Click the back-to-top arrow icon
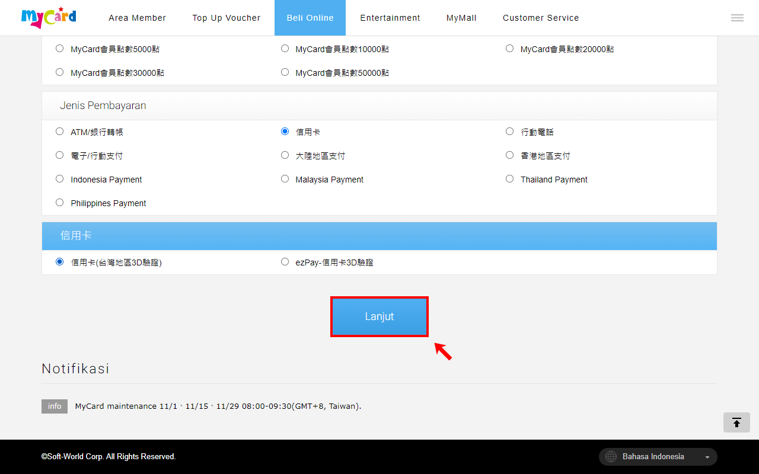 click(736, 422)
